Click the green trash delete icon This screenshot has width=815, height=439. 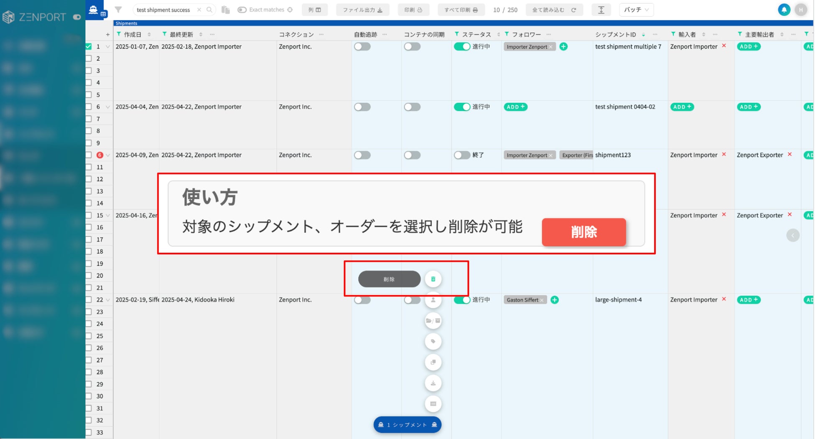pos(433,279)
